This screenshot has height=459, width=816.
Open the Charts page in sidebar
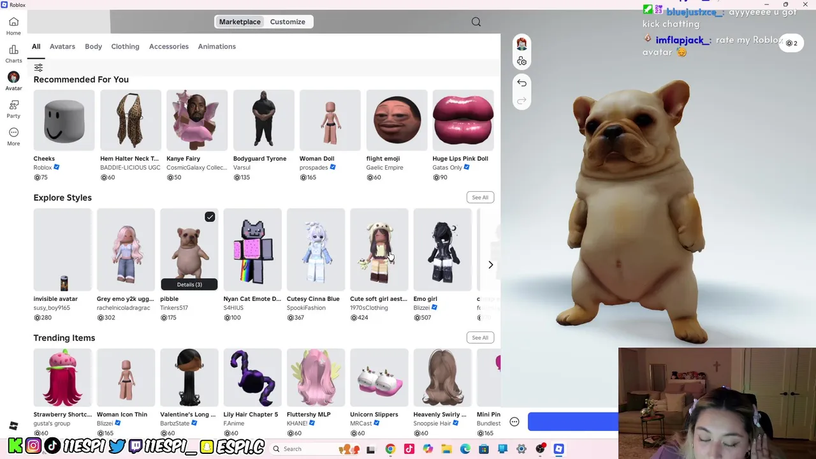[13, 54]
